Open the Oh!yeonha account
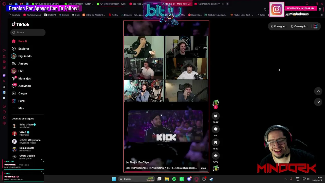The height and width of the screenshot is (183, 325). (26, 141)
